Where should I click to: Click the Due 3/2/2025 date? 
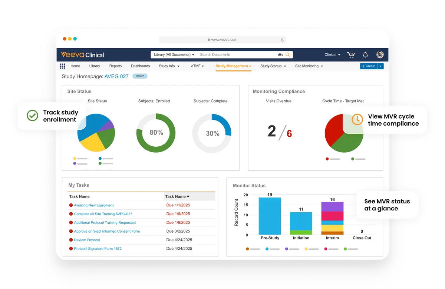click(178, 231)
